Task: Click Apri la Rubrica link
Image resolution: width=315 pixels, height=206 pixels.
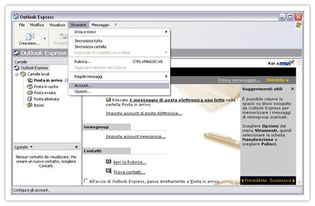Action: (129, 162)
